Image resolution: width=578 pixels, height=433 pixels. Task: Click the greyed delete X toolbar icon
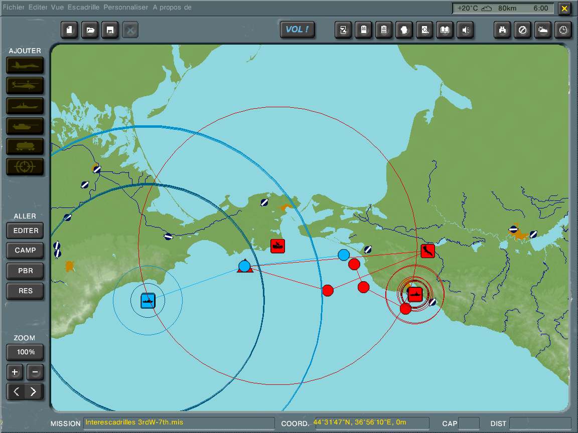point(130,30)
